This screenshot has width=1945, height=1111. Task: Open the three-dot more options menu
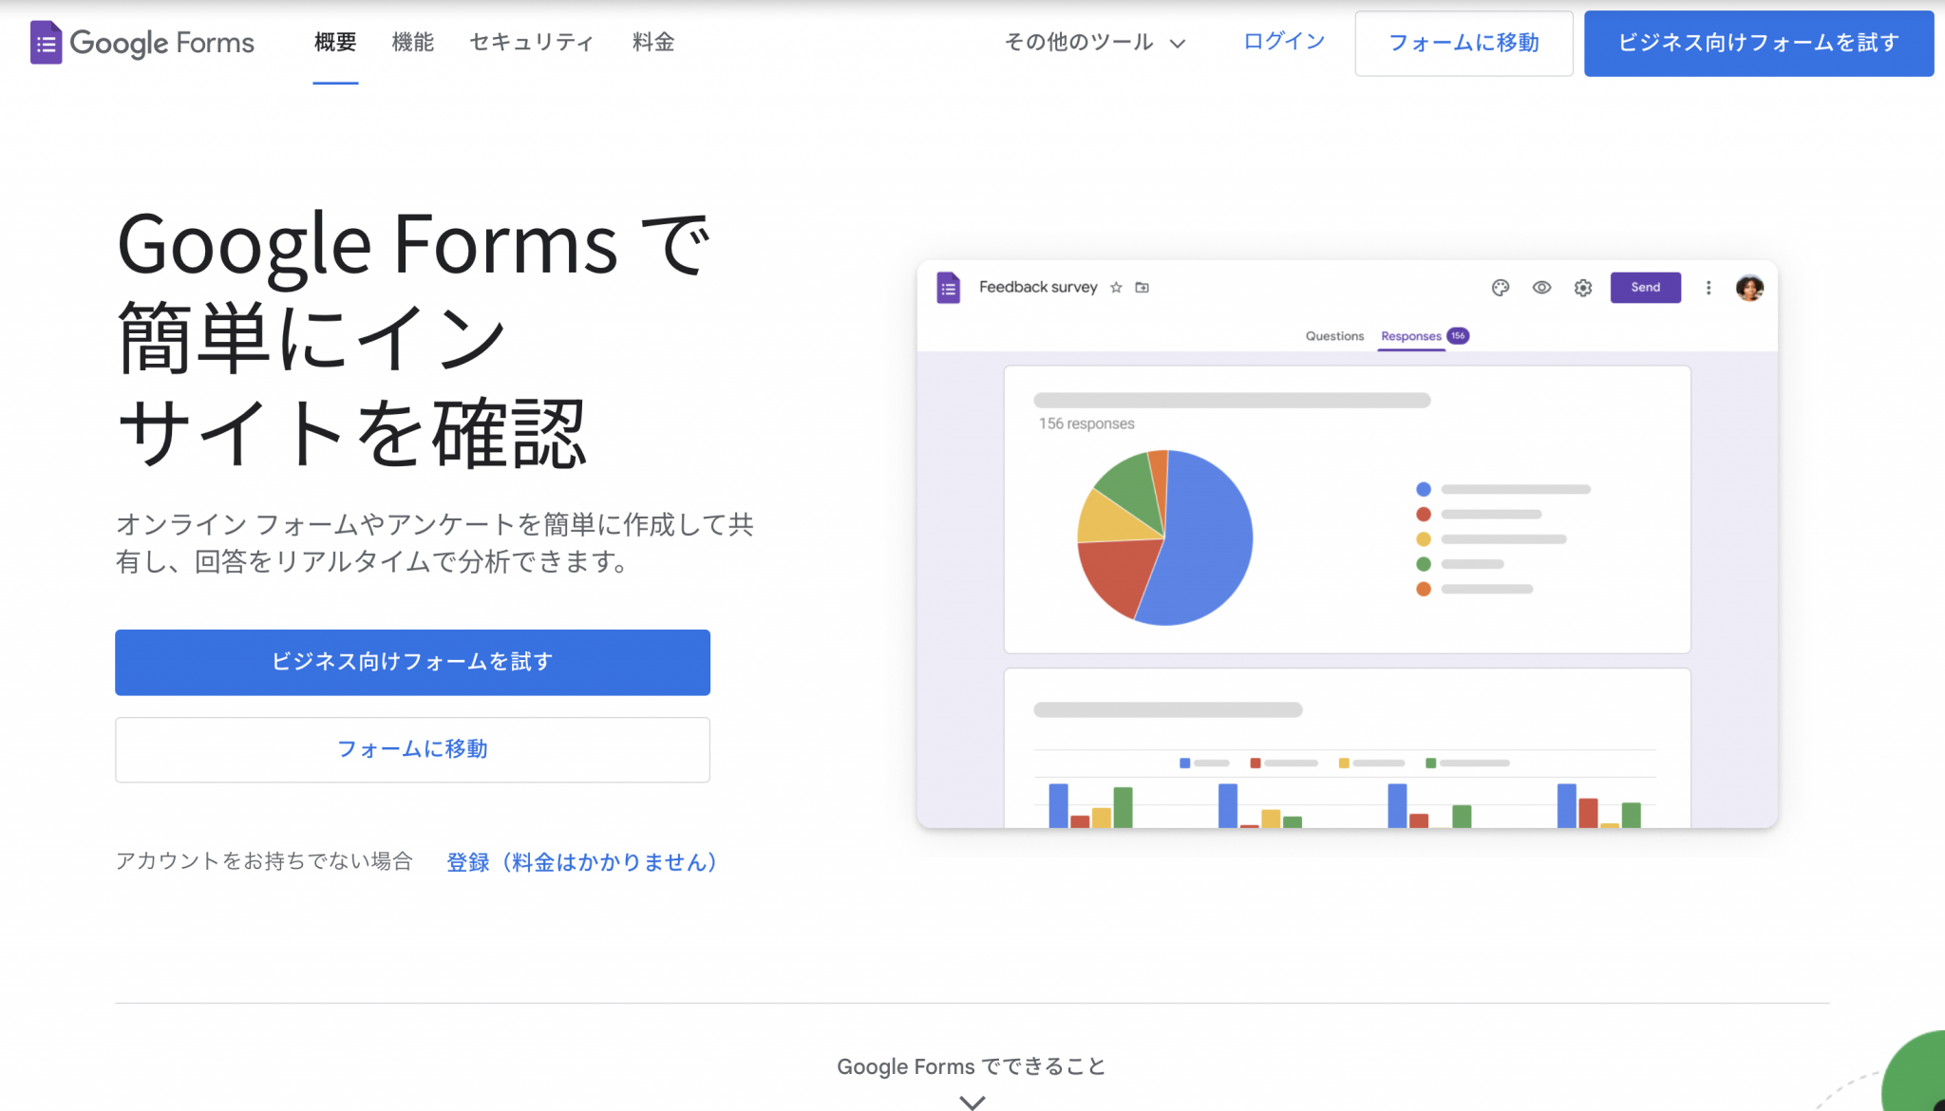(1708, 287)
